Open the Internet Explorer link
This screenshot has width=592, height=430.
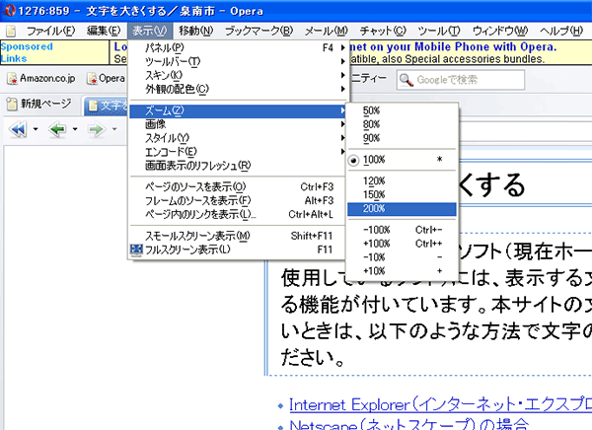click(440, 404)
